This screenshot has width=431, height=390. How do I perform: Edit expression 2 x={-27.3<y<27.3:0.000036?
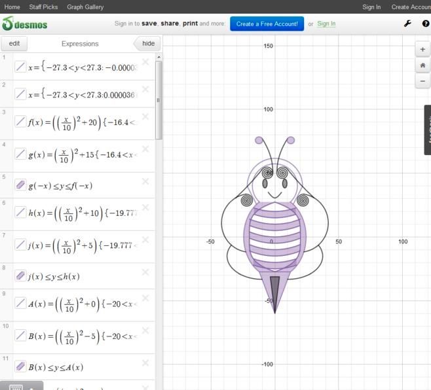[82, 94]
